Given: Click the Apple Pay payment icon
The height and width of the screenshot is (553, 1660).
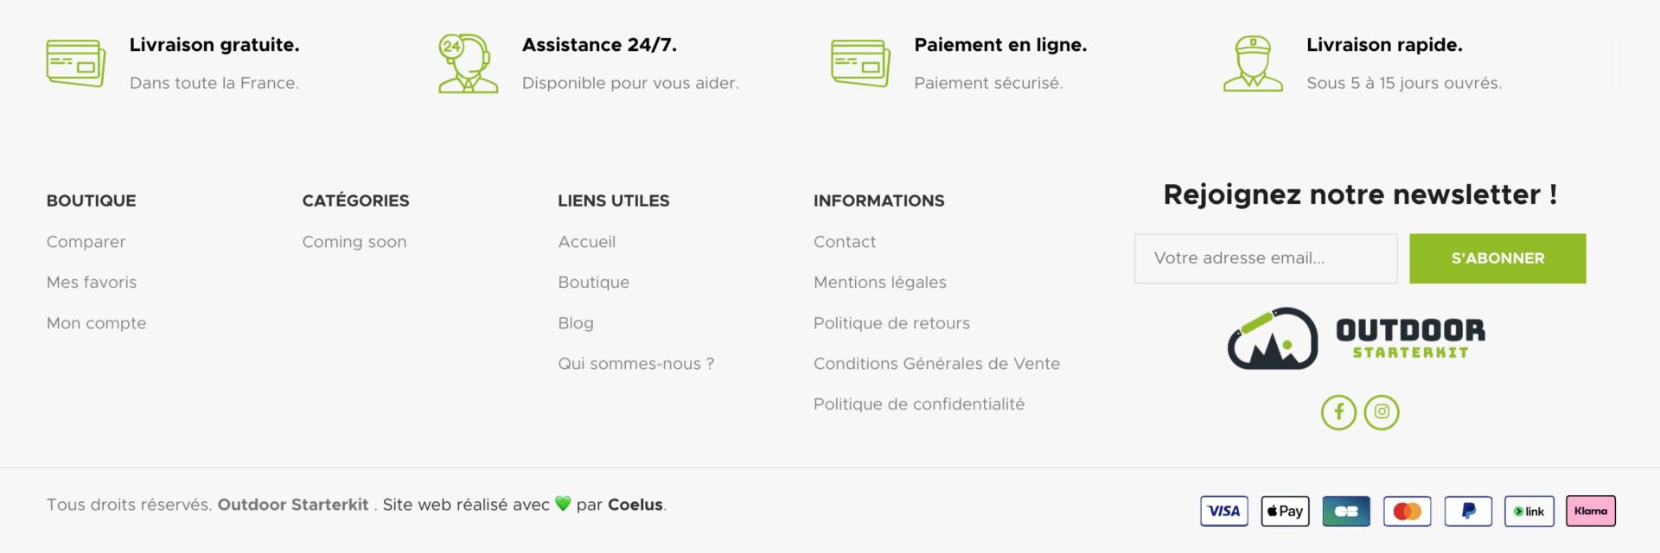Looking at the screenshot, I should tap(1284, 511).
